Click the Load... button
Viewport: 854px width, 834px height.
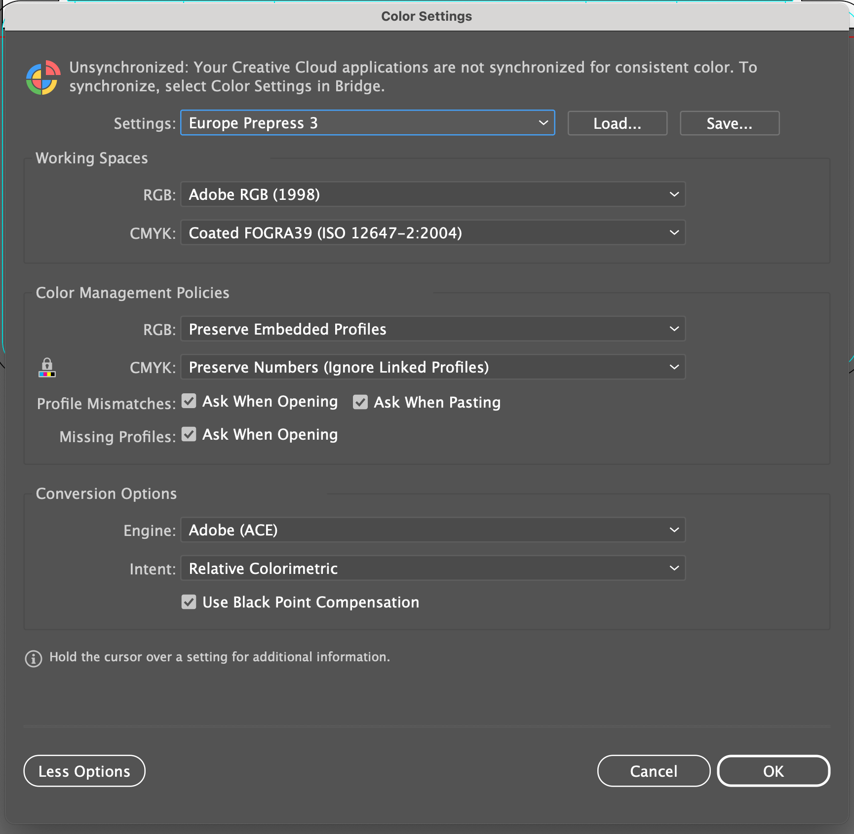617,123
